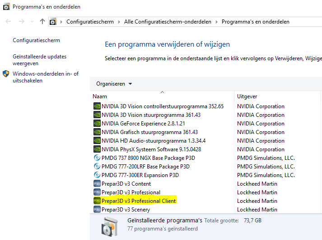The width and height of the screenshot is (322, 240).
Task: Select NVIDIA PhysX Systeem Software 9.15.0428
Action: [x=151, y=149]
